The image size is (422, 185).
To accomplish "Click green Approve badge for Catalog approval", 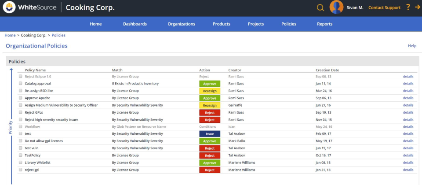I will click(210, 84).
